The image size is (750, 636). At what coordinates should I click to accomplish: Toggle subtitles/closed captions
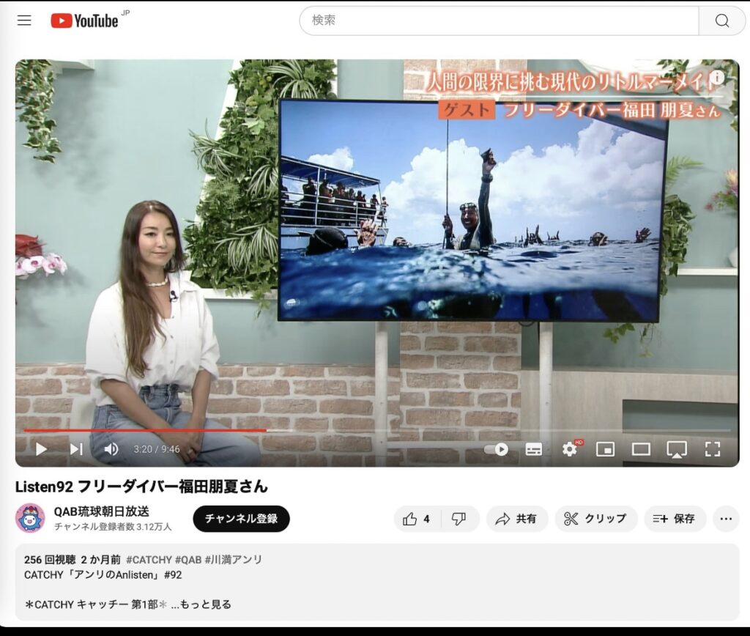pos(534,449)
